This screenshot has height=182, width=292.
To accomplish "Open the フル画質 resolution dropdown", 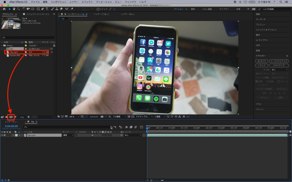I will click(x=119, y=117).
